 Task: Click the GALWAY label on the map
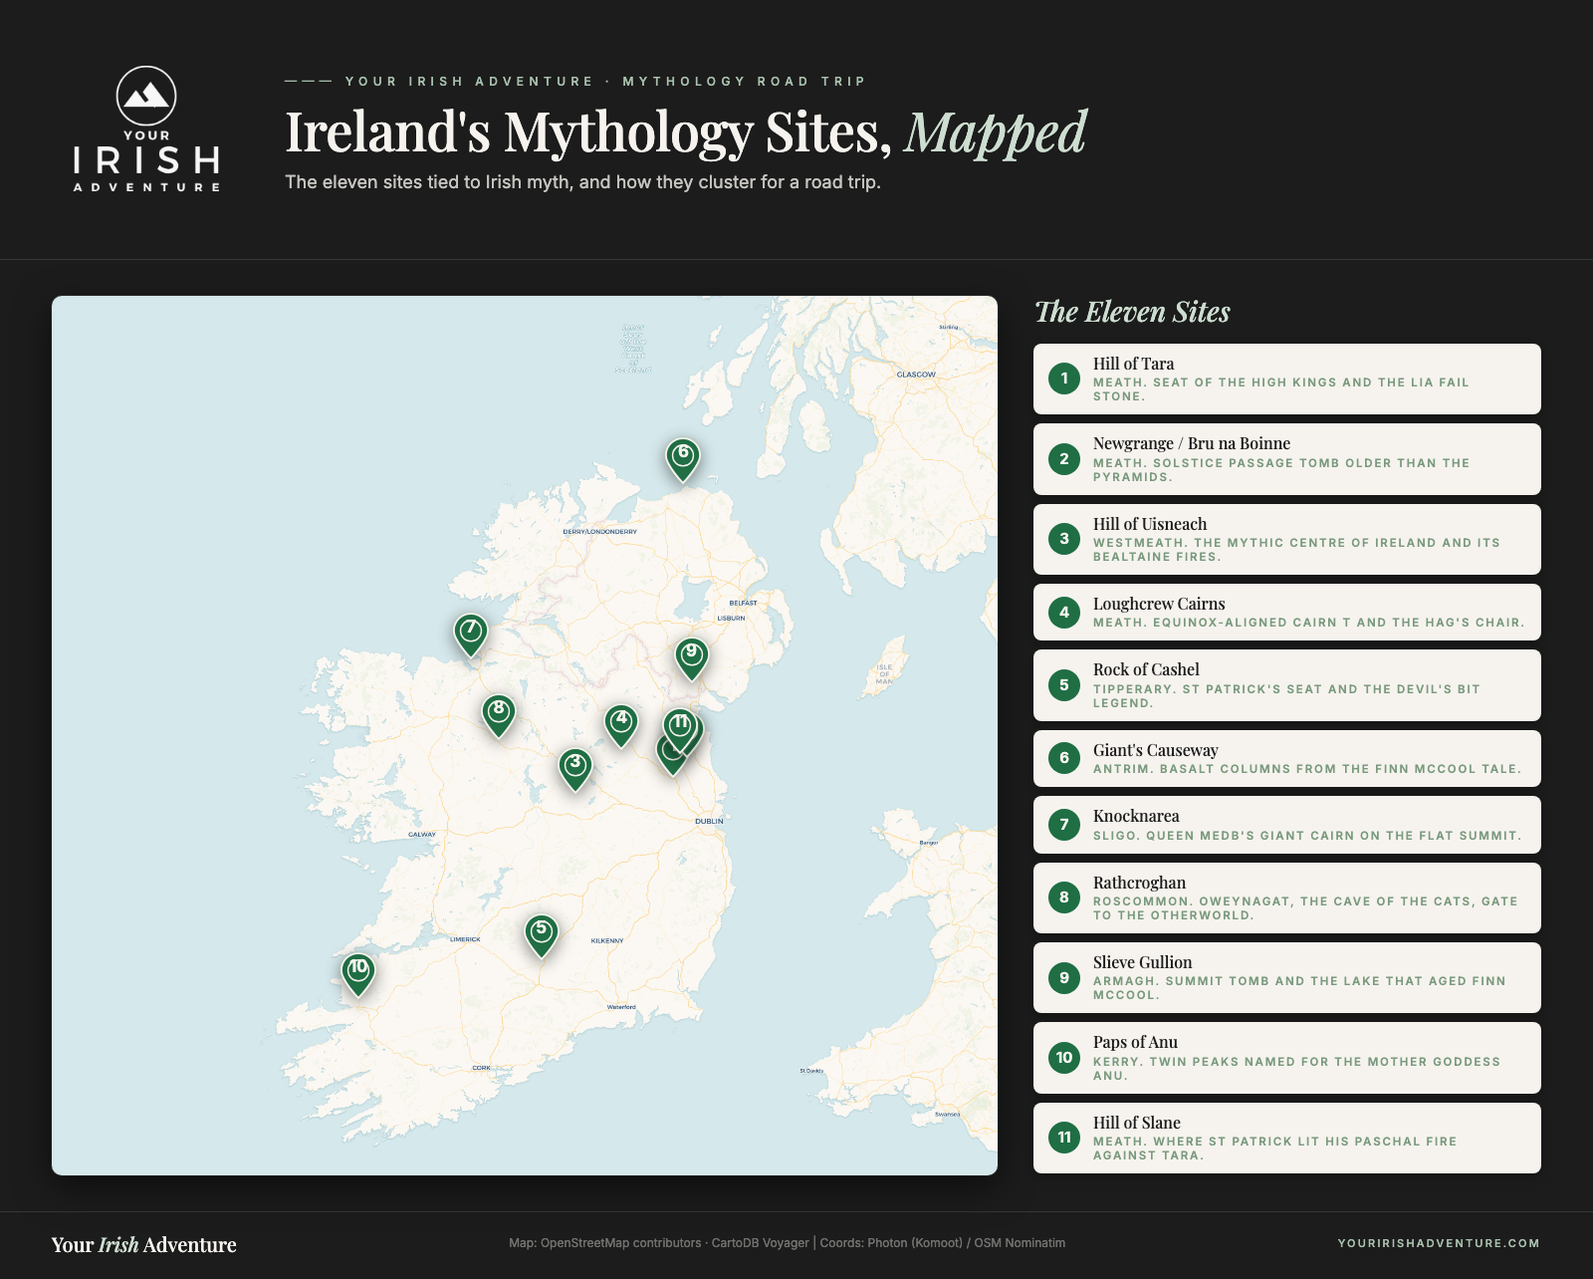(x=422, y=835)
